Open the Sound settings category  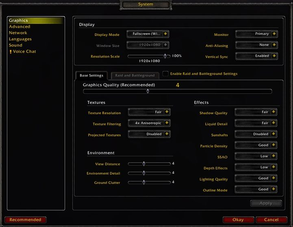point(15,45)
